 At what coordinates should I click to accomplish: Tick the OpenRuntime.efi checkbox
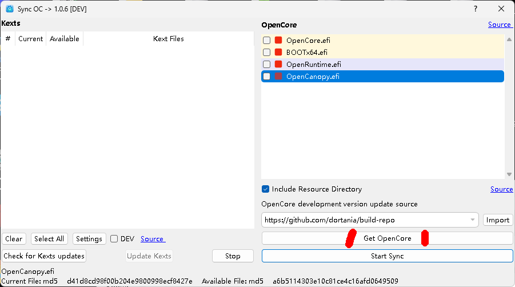[267, 64]
